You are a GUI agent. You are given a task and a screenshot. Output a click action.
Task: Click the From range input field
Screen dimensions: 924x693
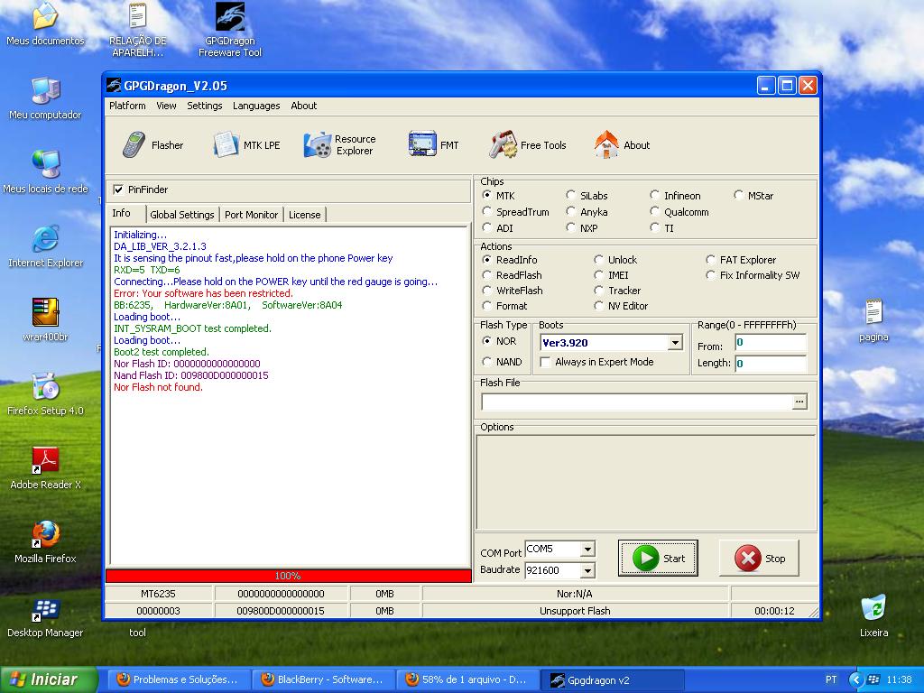point(771,342)
